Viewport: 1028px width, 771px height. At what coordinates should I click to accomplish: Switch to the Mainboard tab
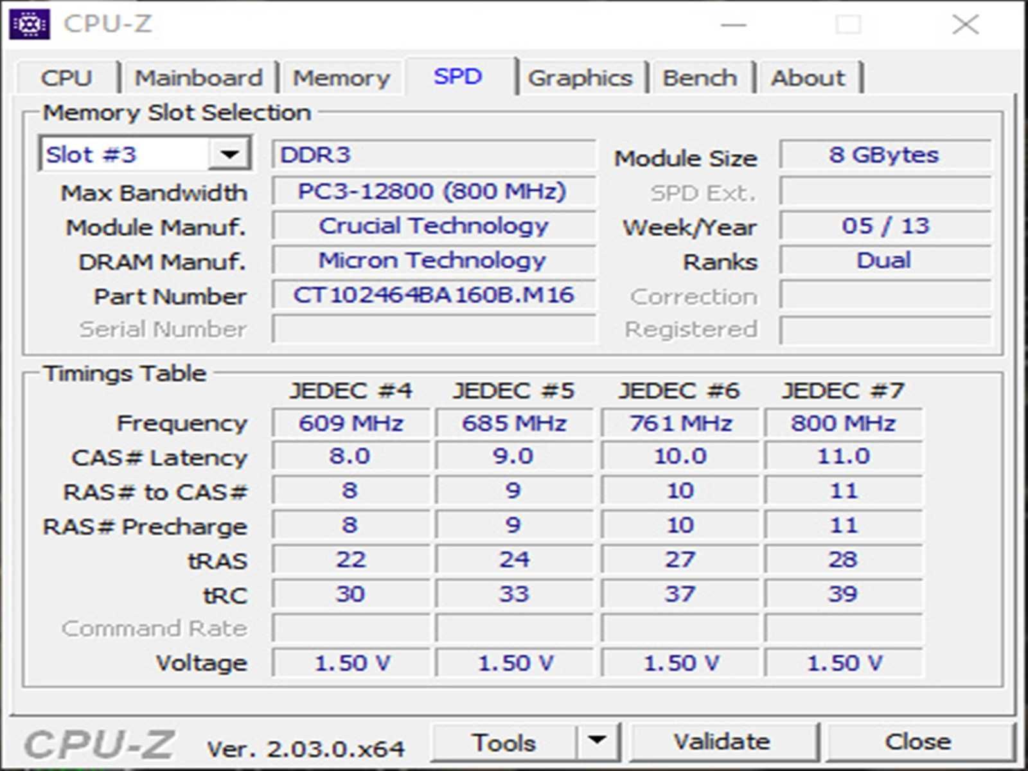click(199, 78)
